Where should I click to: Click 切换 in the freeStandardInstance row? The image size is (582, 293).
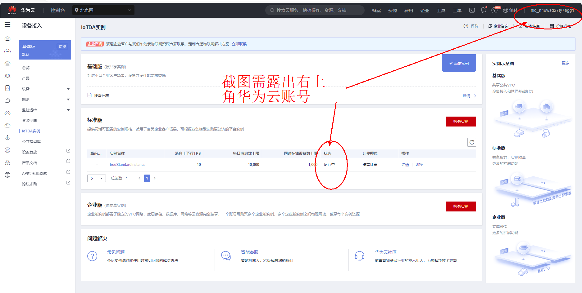419,165
